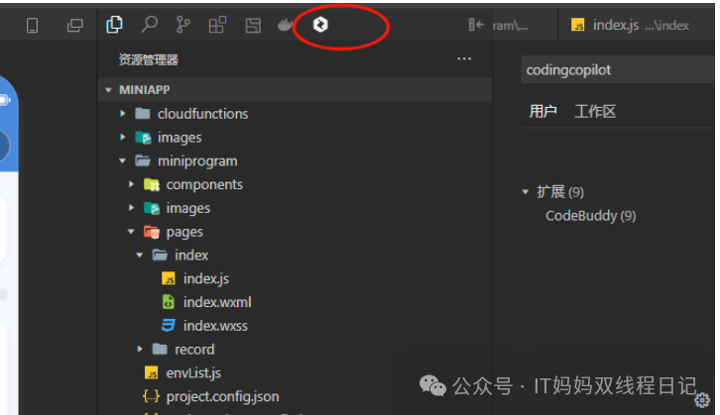Expand the images folder under miniprogram

tap(131, 208)
